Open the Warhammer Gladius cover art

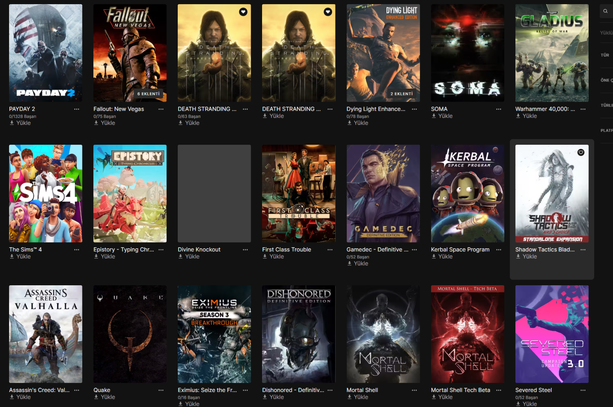[x=552, y=53]
